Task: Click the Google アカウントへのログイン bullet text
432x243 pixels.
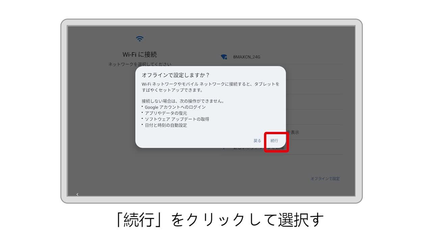Action: click(175, 107)
